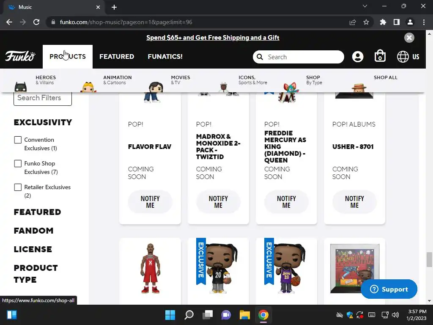Screen dimensions: 433x325
Task: Open the Products menu
Action: pos(68,56)
